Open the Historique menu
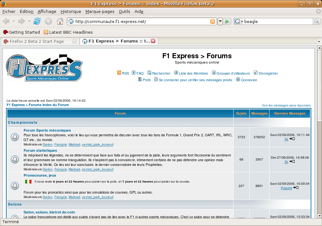The width and height of the screenshot is (322, 226). pyautogui.click(x=71, y=12)
